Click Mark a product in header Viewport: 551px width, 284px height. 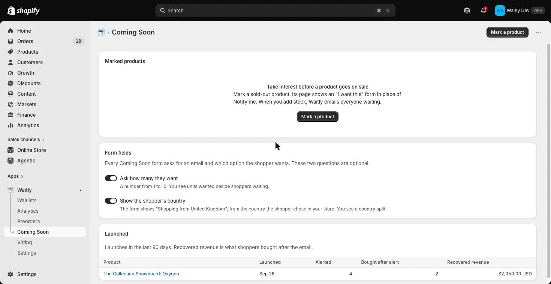click(508, 32)
